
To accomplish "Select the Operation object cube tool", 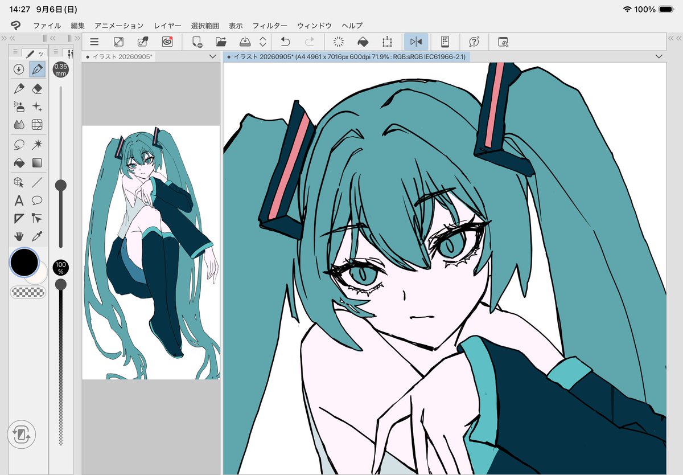I will (x=19, y=182).
